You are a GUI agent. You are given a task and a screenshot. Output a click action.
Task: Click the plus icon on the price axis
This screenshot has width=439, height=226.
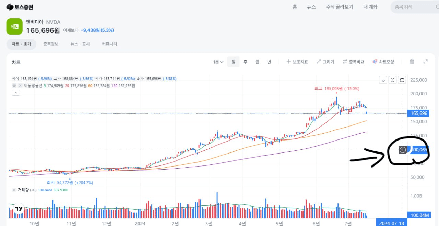click(x=403, y=150)
